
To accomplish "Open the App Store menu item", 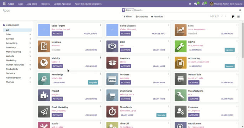I will (x=32, y=4).
